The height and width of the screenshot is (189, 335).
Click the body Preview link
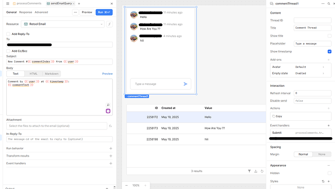point(107,74)
